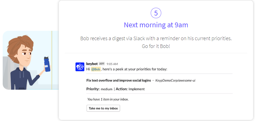The width and height of the screenshot is (255, 121).
Task: Click the 9:05 AM message timestamp
Action: click(112, 64)
